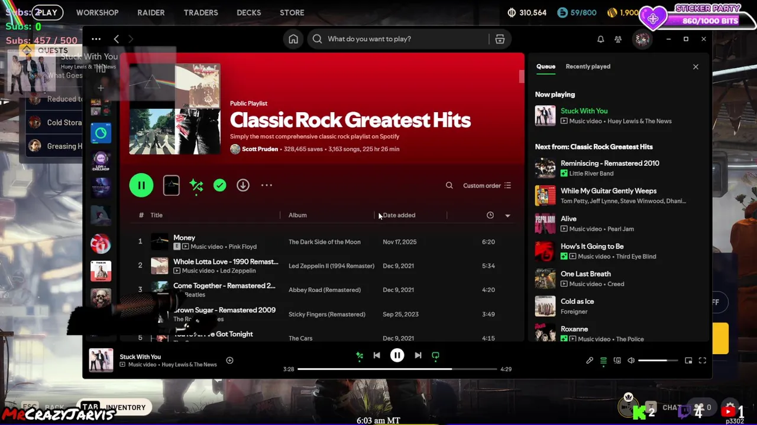
Task: Pause playback in the player bar
Action: [x=397, y=355]
